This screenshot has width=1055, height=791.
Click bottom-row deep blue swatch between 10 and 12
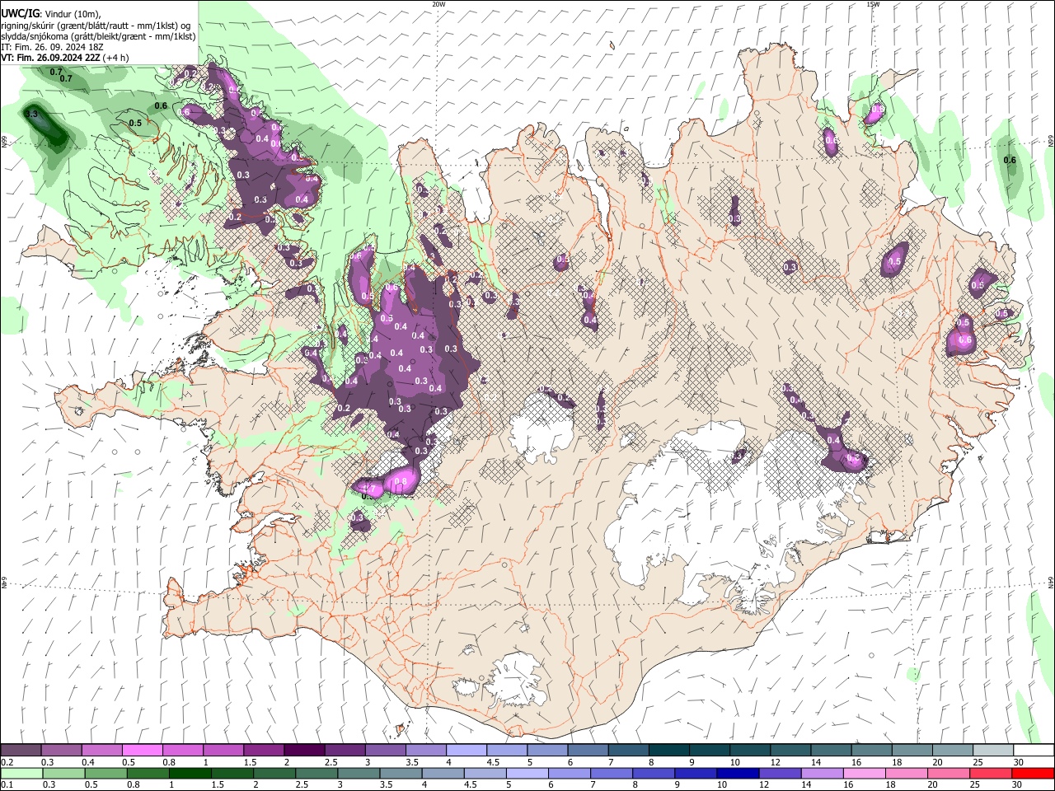tap(738, 774)
